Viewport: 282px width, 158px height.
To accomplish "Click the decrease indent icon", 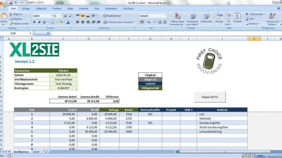I will [93, 22].
